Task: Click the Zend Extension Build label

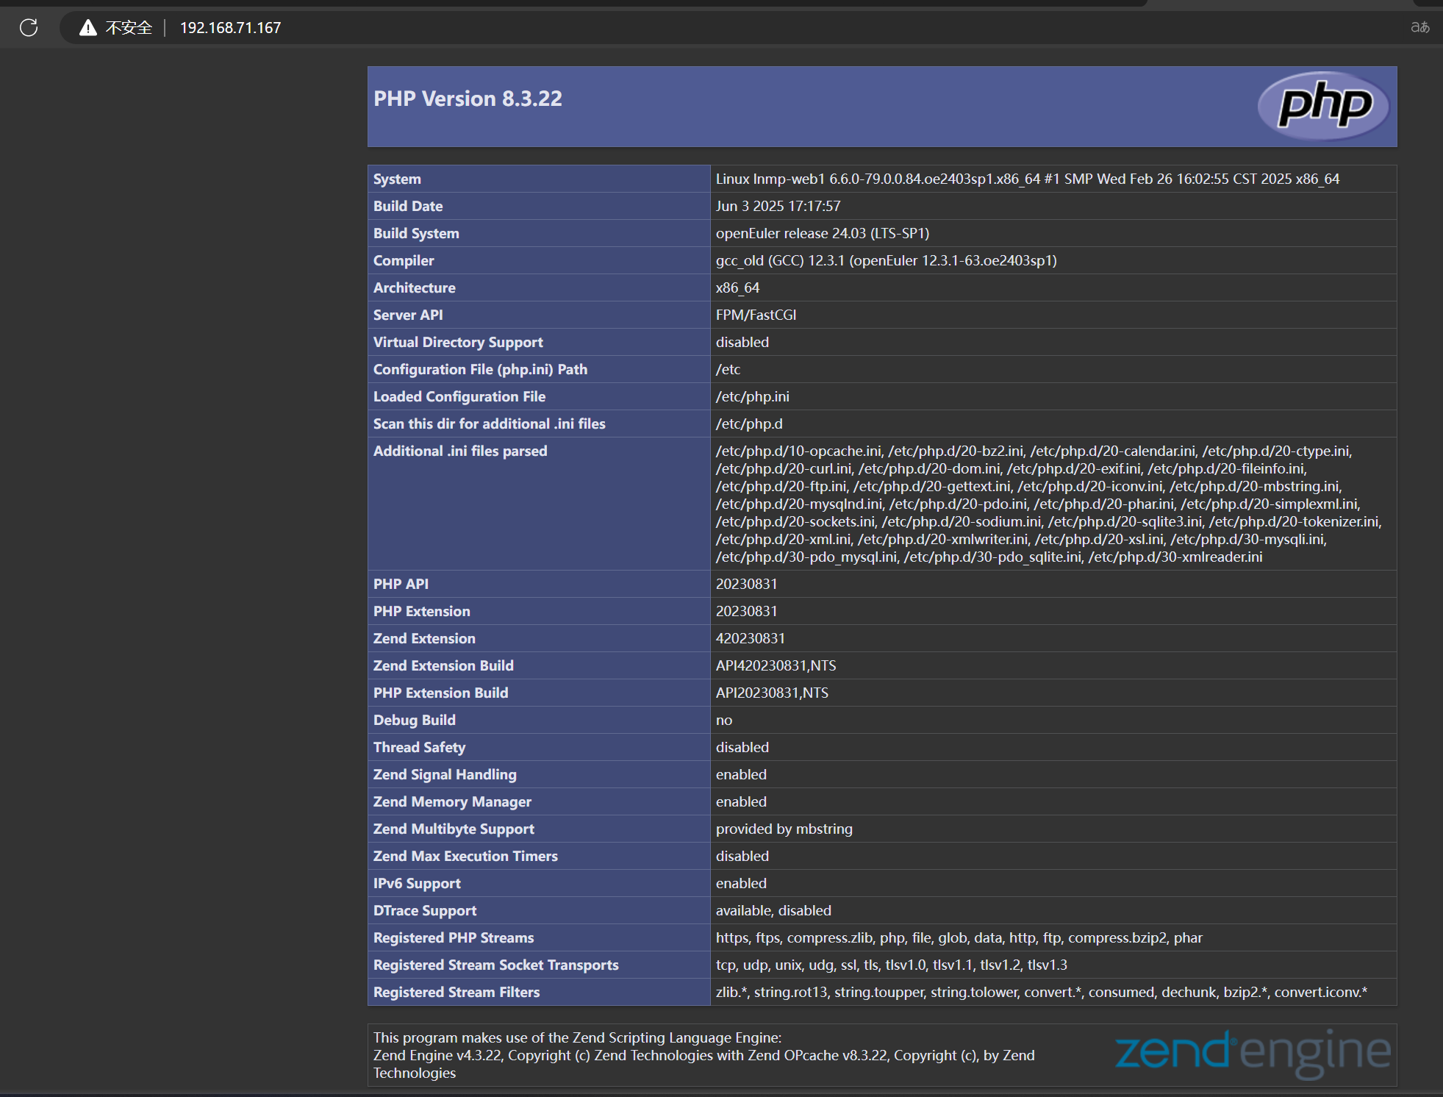Action: pyautogui.click(x=443, y=665)
